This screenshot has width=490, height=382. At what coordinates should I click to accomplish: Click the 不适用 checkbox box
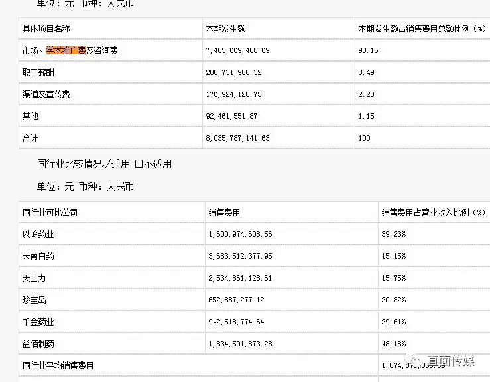tap(139, 164)
